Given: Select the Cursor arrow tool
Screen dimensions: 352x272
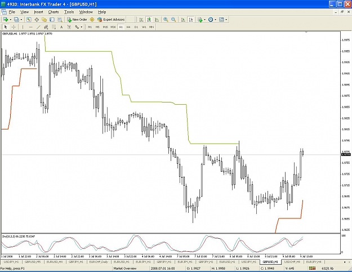Looking at the screenshot, I should [x=6, y=27].
